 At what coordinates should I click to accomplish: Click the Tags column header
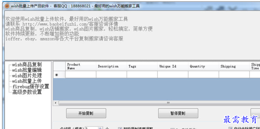point(142,66)
